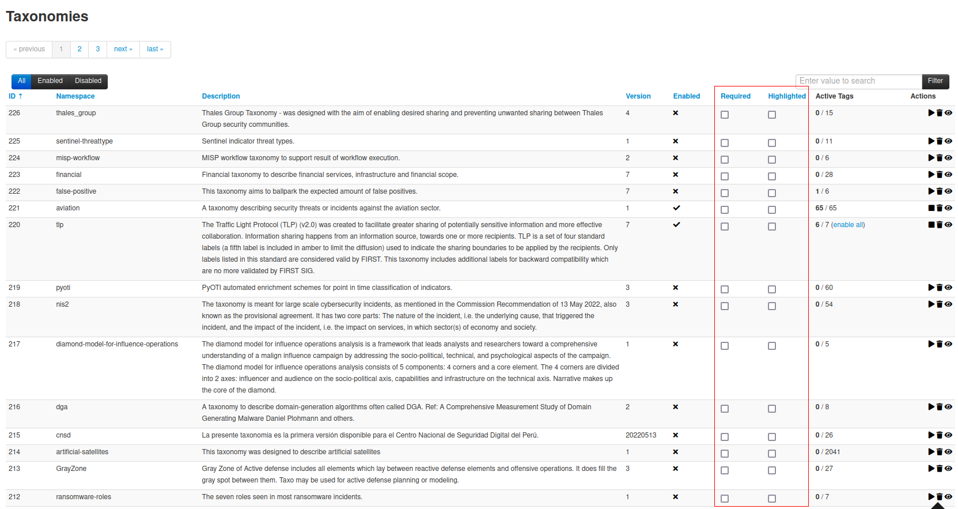Sort table by Enabled header
The image size is (958, 509).
point(687,96)
